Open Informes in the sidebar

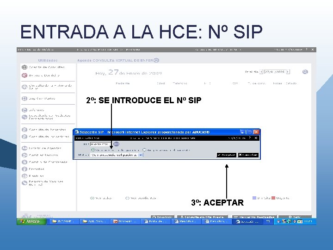tap(33, 110)
